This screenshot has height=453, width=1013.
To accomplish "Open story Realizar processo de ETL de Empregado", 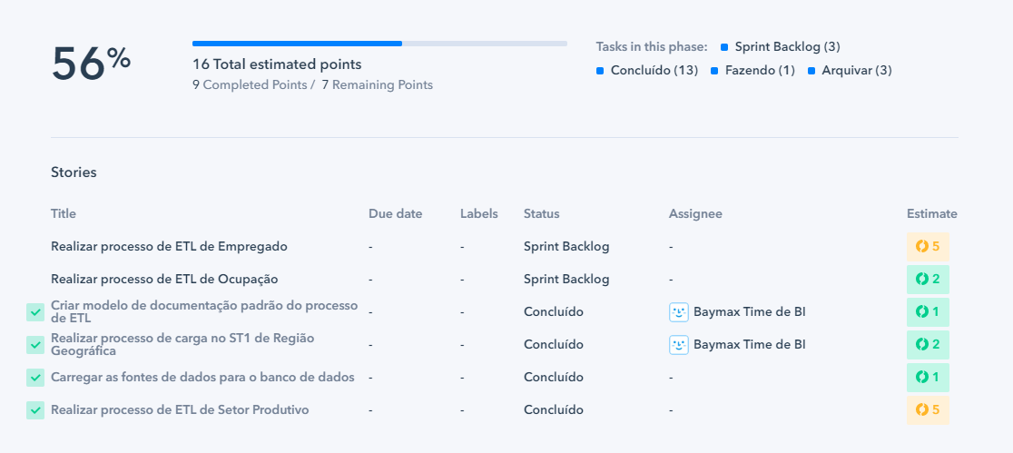I will (169, 246).
